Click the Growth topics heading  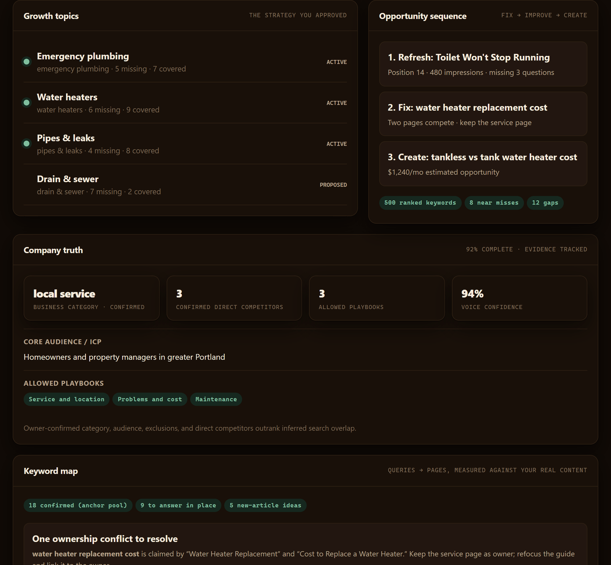(51, 16)
